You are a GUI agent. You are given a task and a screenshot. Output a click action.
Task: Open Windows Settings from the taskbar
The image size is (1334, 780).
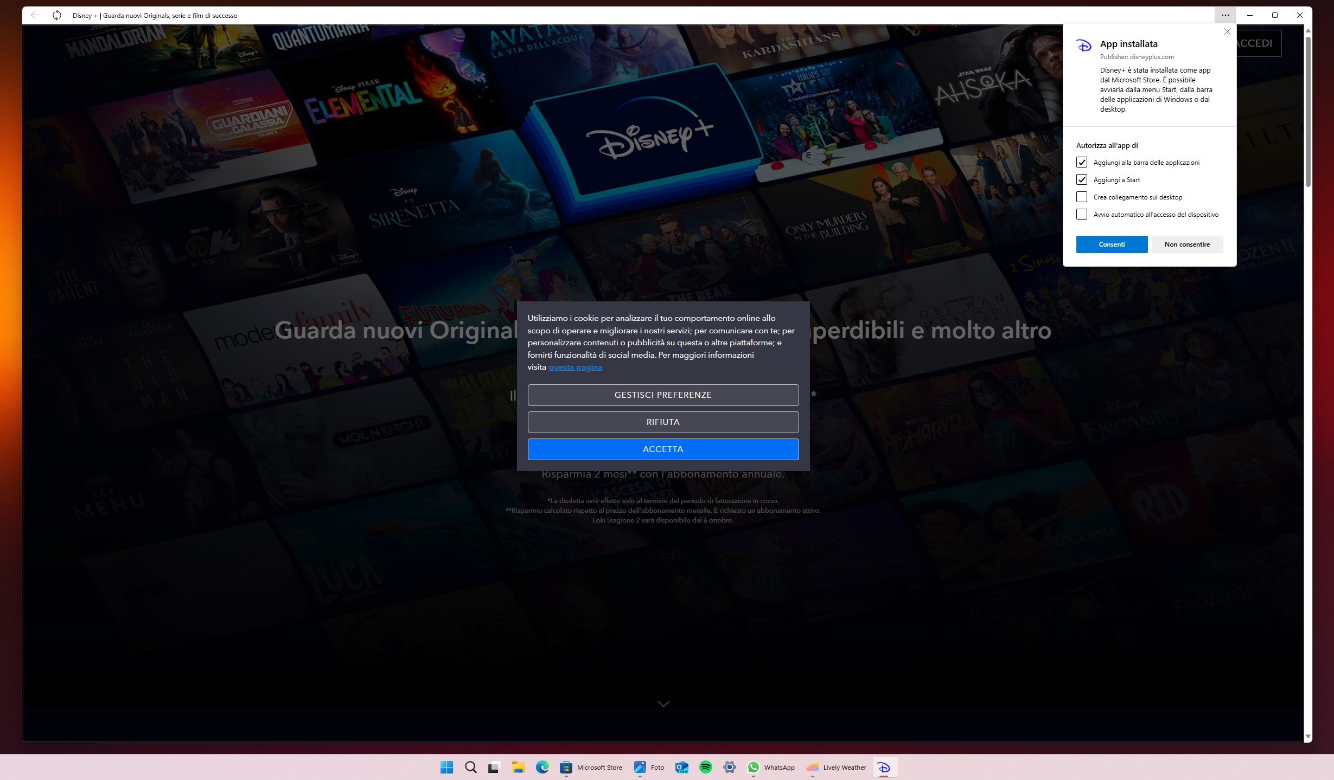pos(729,767)
